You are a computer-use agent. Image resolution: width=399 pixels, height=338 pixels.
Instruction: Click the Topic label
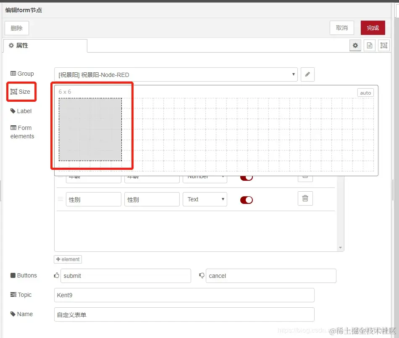(x=21, y=295)
